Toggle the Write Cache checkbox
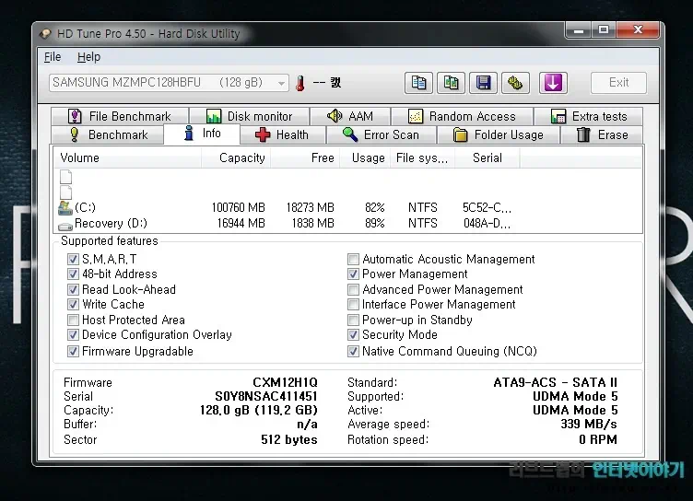Viewport: 693px width, 501px height. click(x=74, y=305)
